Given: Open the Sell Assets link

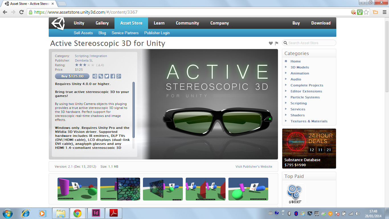Looking at the screenshot, I should point(83,33).
